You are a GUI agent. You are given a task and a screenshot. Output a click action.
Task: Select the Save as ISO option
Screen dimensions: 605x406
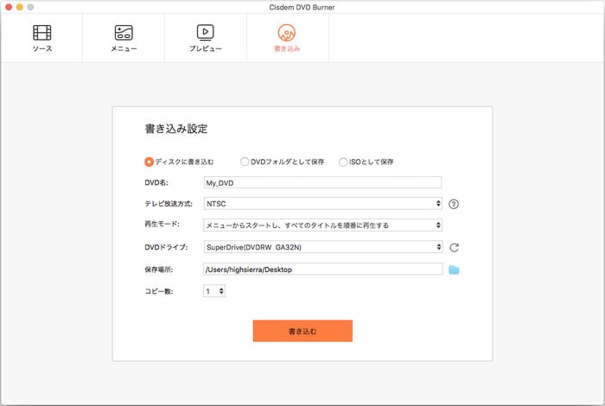coord(343,162)
